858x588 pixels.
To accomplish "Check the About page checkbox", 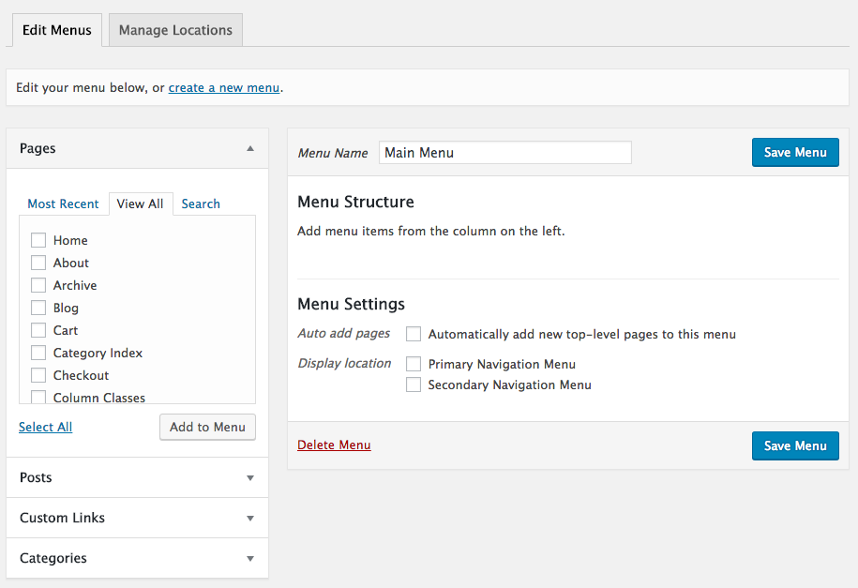I will [x=38, y=263].
